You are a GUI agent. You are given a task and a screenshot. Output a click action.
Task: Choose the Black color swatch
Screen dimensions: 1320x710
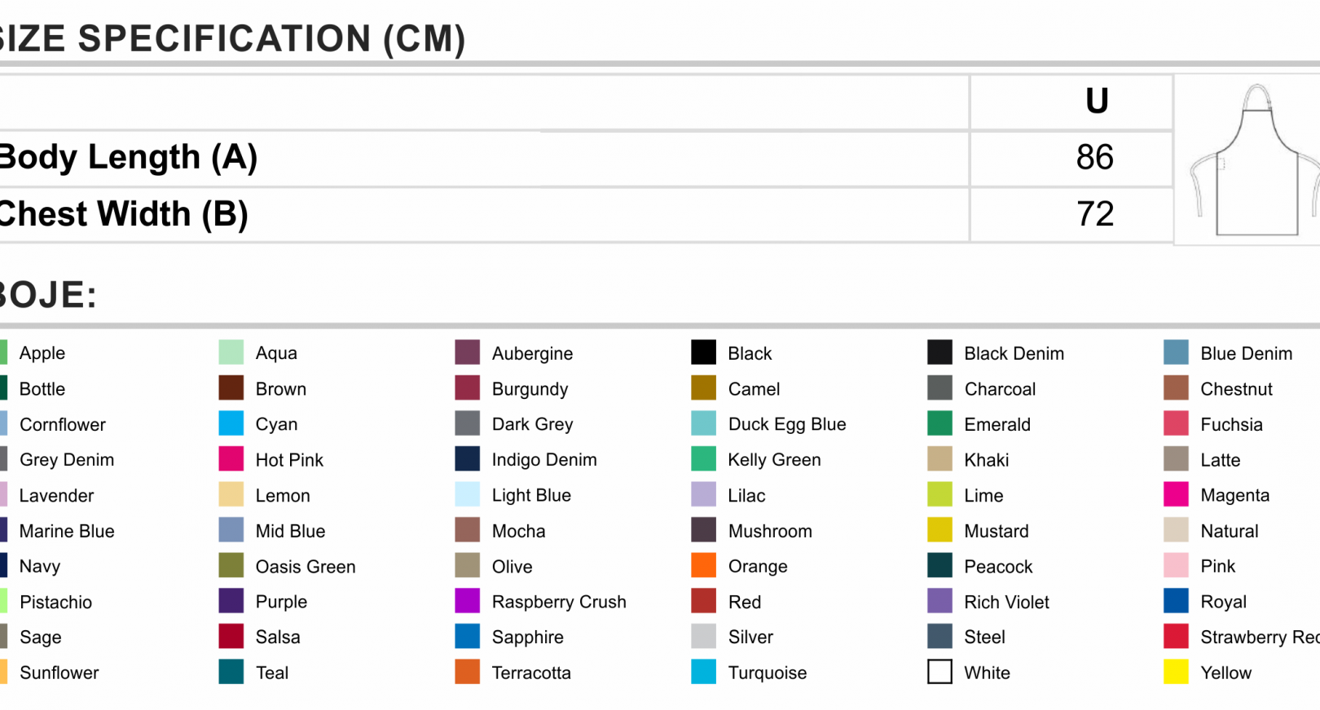(704, 353)
